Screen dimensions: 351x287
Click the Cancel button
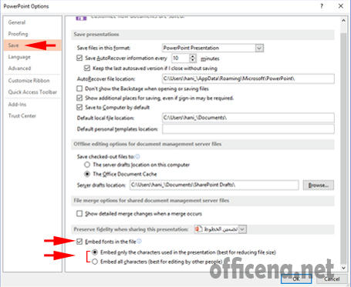pyautogui.click(x=332, y=279)
